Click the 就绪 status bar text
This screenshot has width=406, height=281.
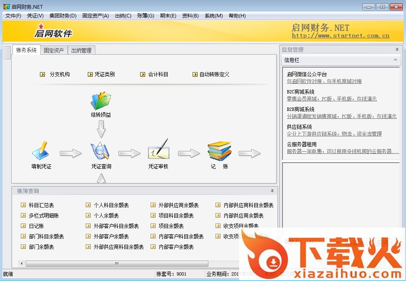8,274
